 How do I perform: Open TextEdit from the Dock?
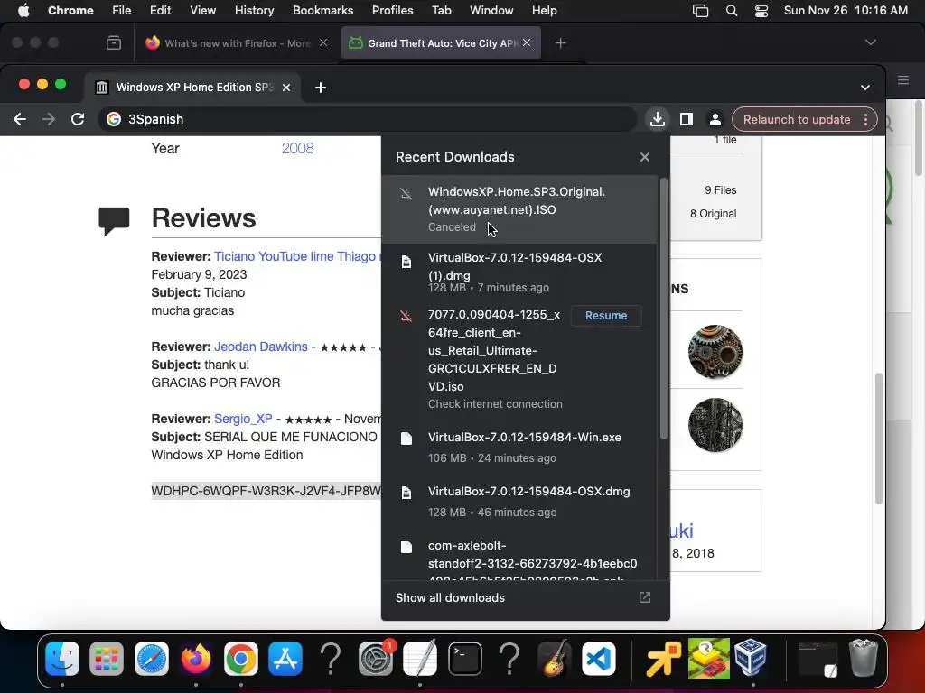pyautogui.click(x=420, y=658)
